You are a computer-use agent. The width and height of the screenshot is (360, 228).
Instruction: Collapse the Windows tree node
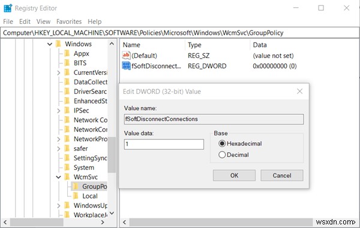click(x=50, y=44)
